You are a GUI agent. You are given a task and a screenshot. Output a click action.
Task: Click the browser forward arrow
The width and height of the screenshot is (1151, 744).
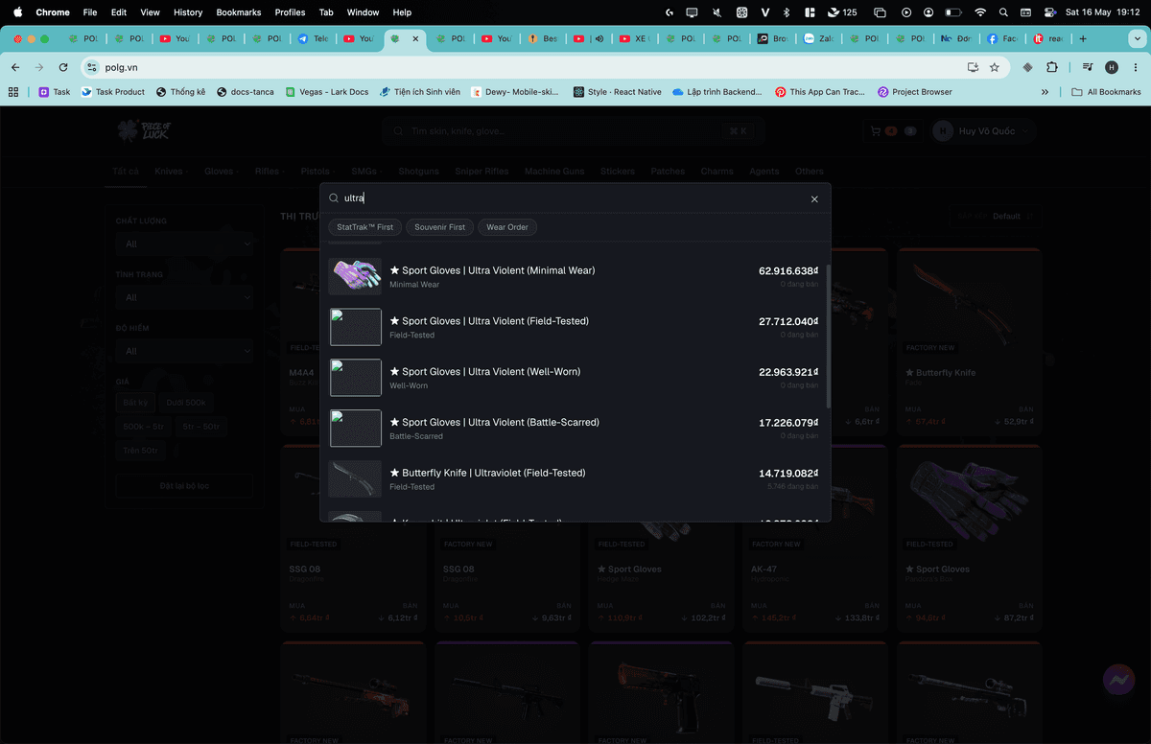[39, 67]
